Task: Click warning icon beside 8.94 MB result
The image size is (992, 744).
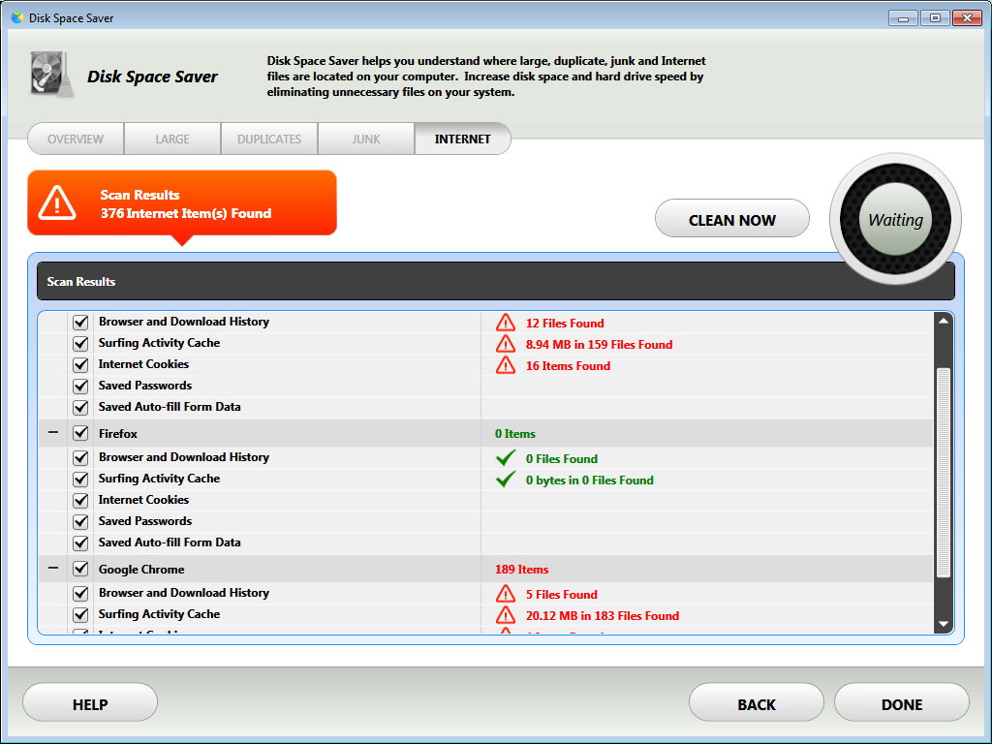Action: tap(505, 344)
